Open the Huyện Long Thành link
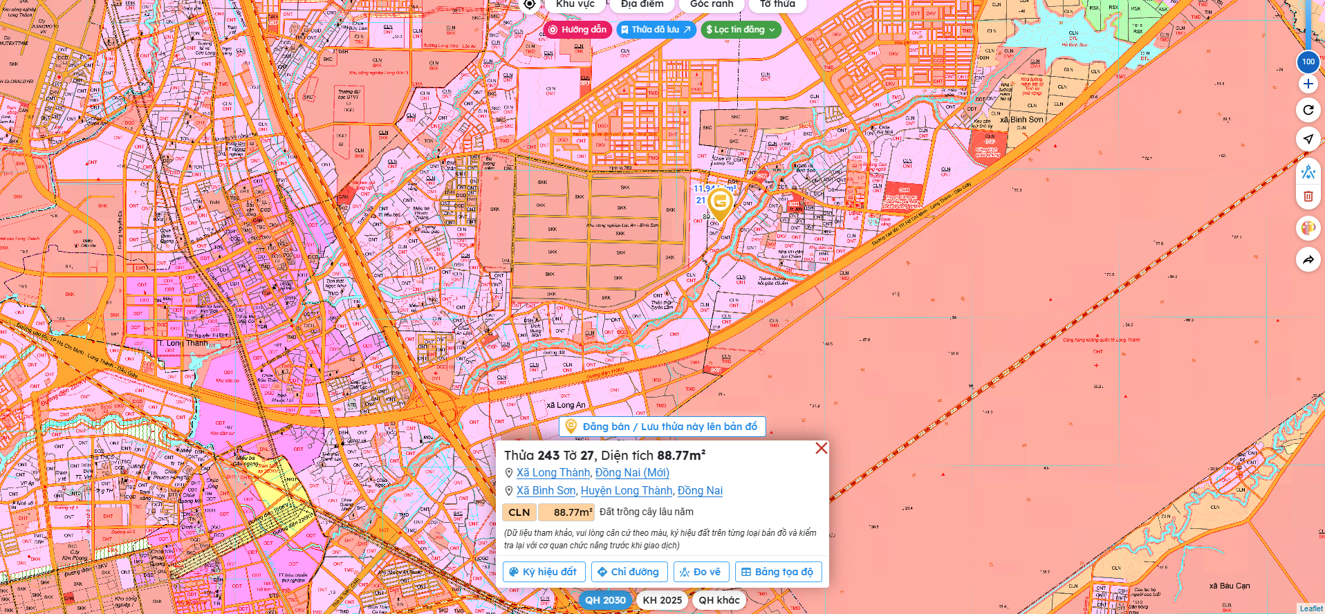Screen dimensions: 1325x614 (x=627, y=491)
